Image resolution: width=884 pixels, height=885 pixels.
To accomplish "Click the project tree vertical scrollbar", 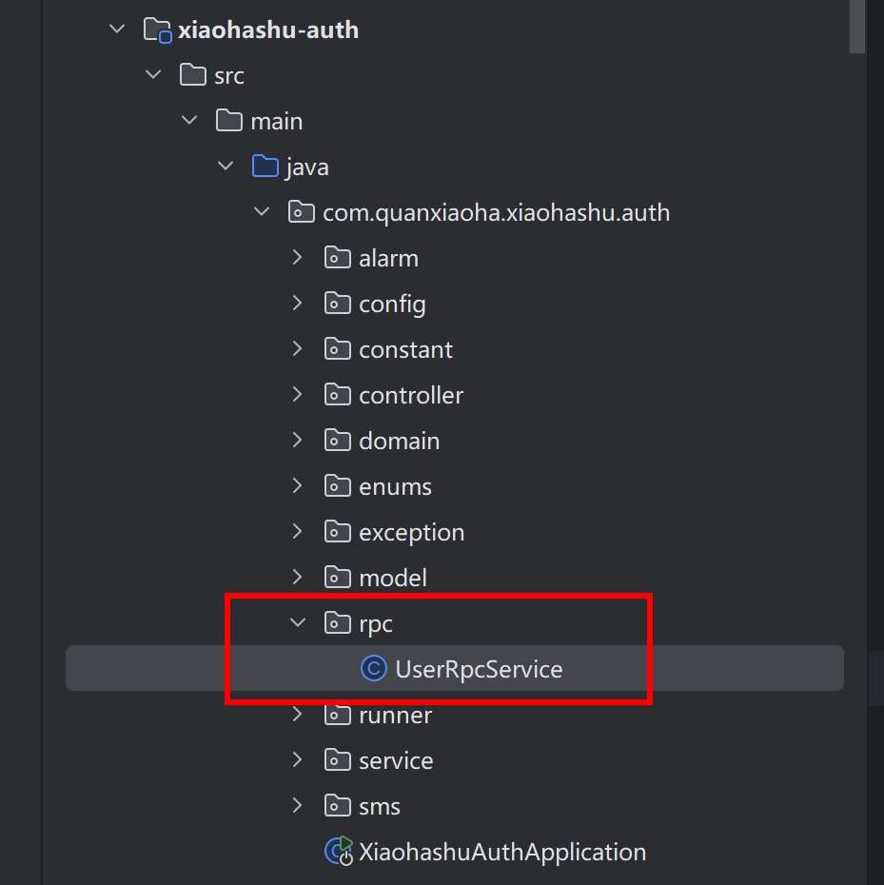I will coord(857,26).
